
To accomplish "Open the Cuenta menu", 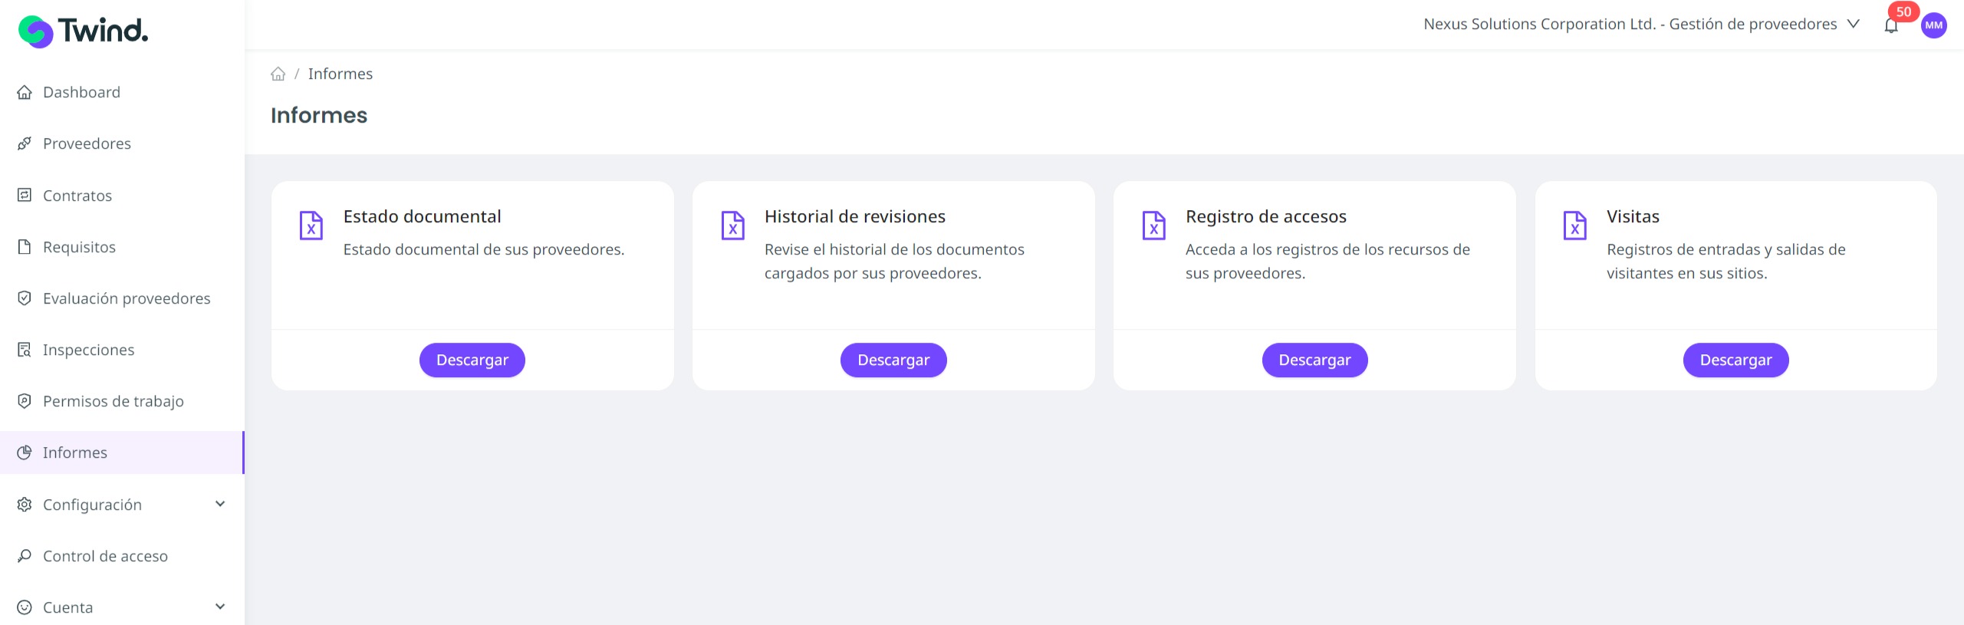I will pos(122,607).
